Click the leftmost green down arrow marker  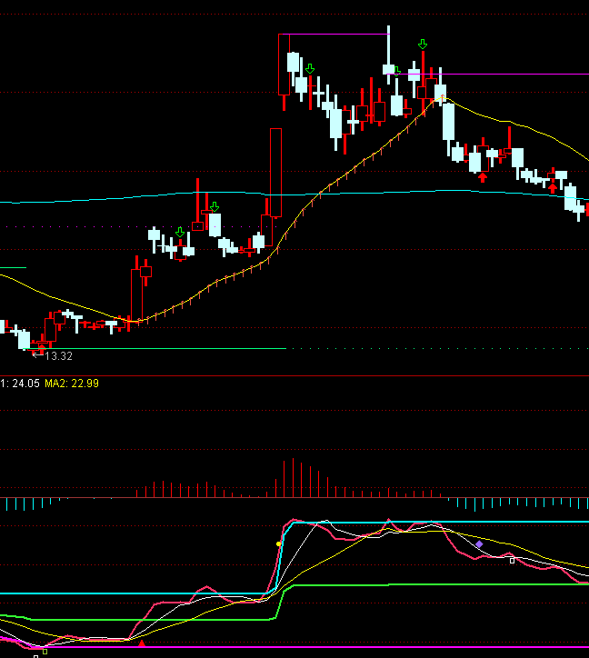tap(180, 233)
